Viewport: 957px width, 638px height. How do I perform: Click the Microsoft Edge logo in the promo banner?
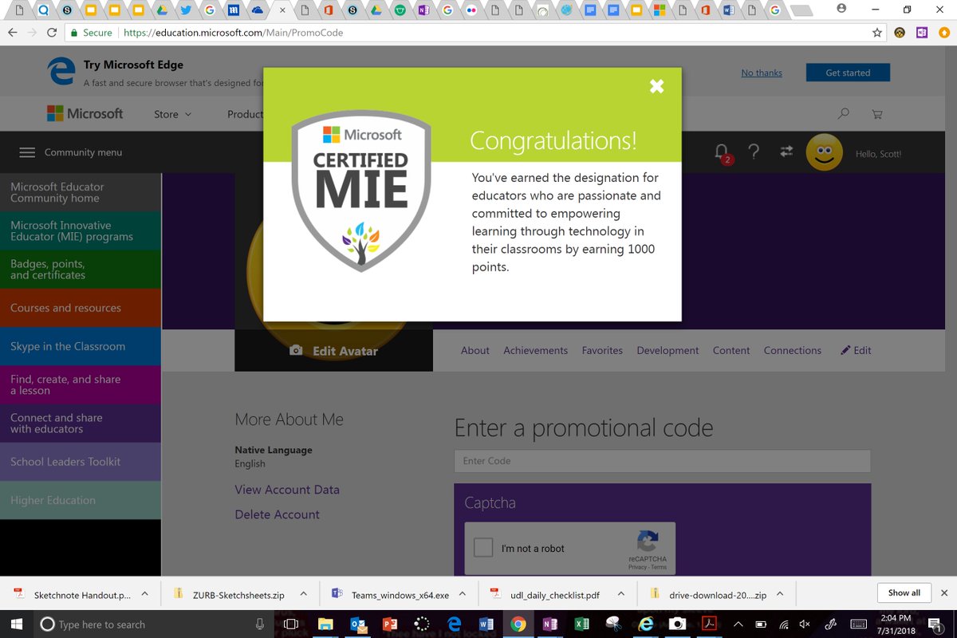click(x=61, y=71)
